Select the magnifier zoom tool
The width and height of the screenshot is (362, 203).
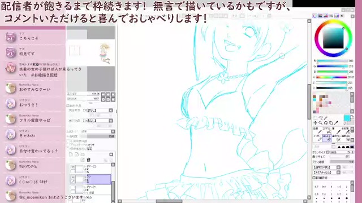pyautogui.click(x=321, y=123)
